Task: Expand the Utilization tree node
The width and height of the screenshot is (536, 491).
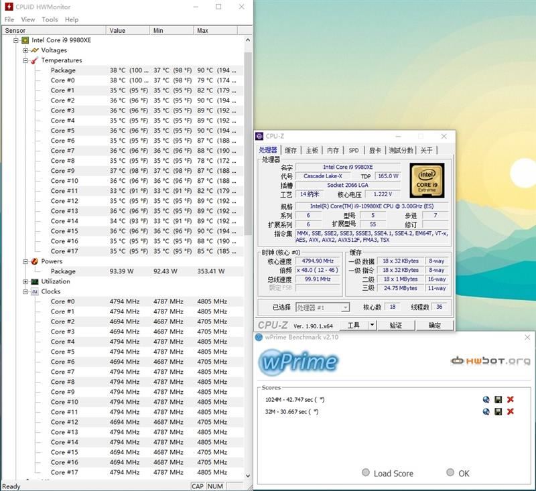Action: [x=25, y=281]
